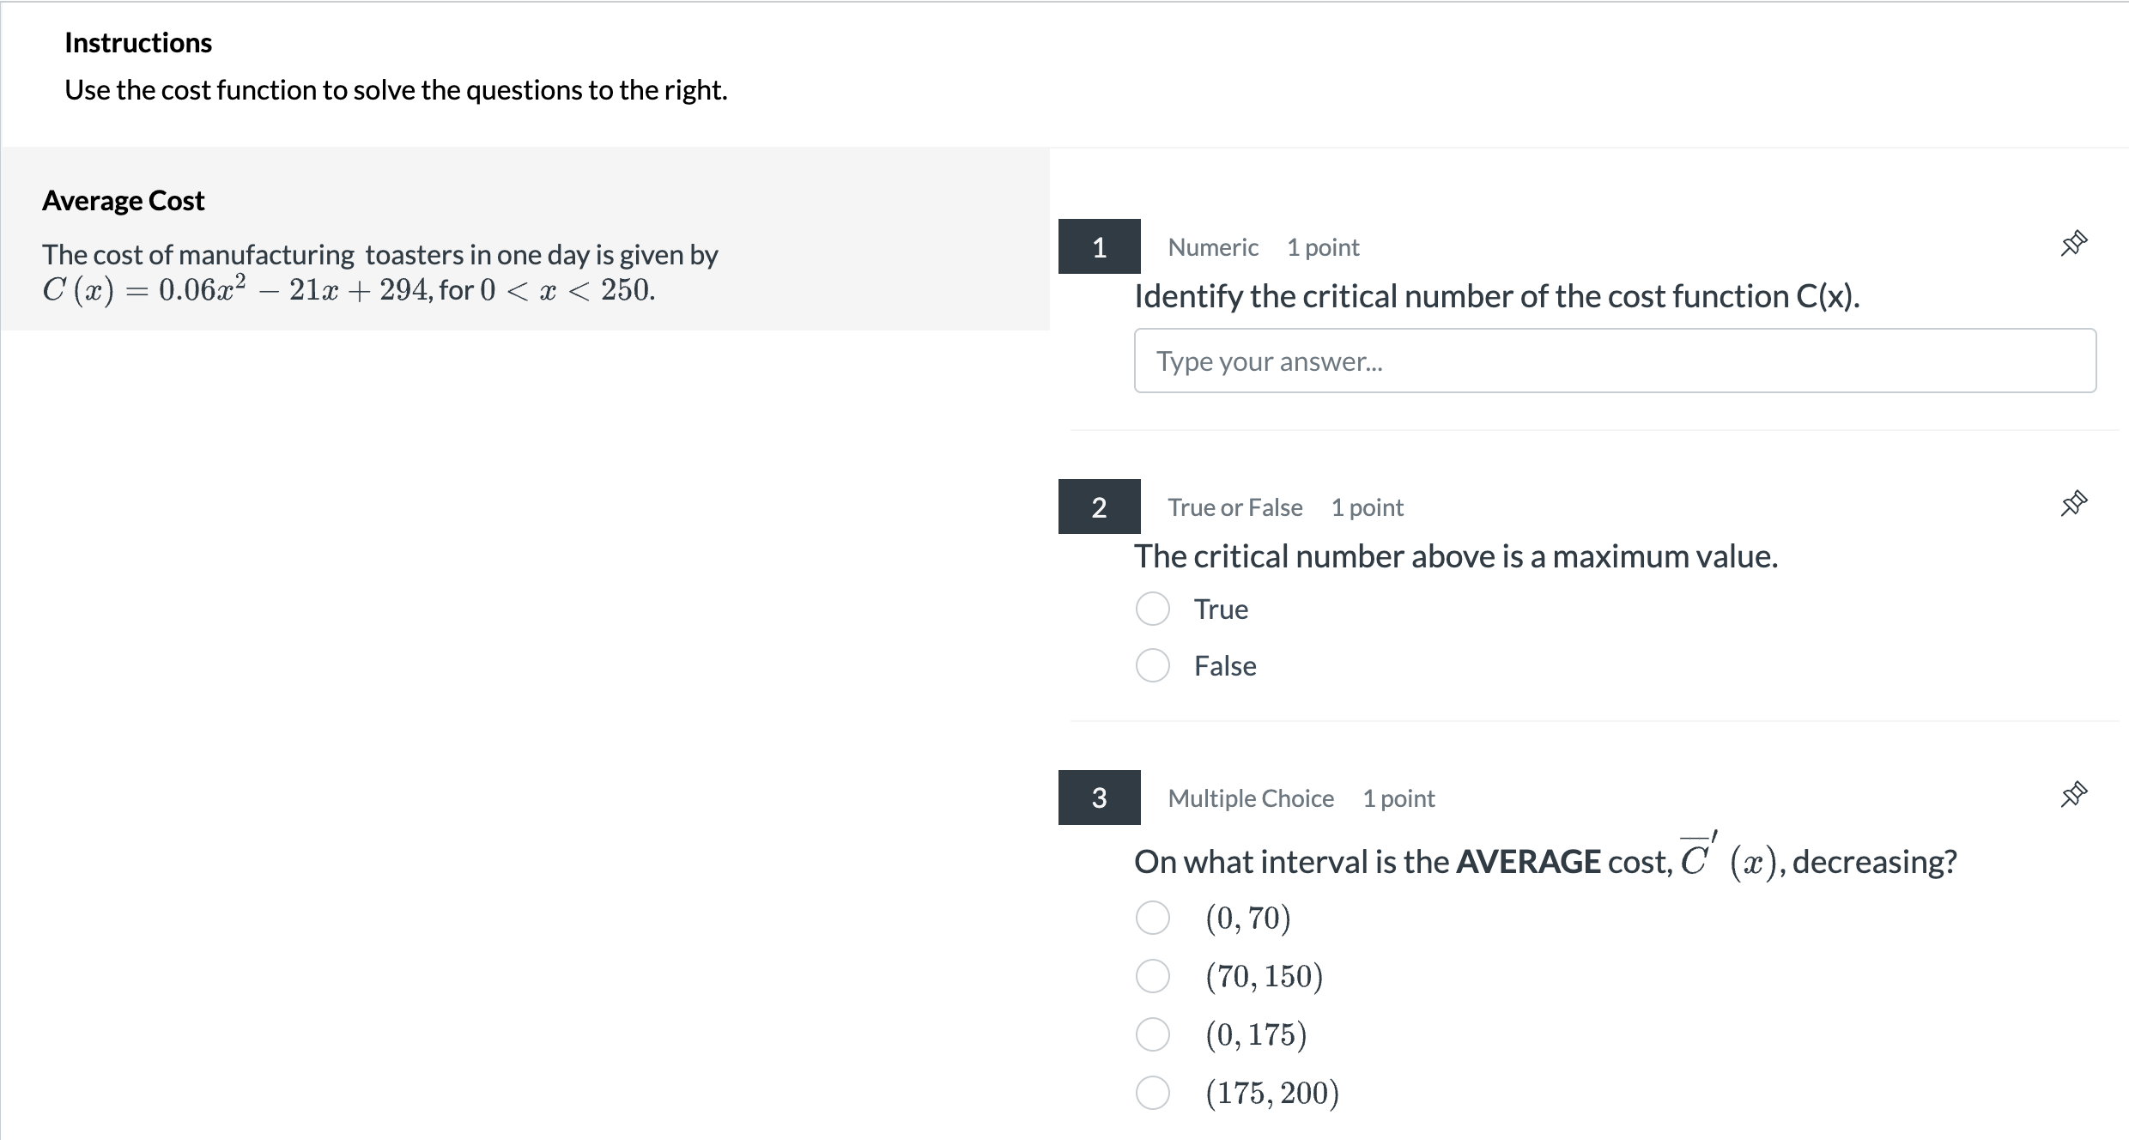Click the Instructions heading
Screen dimensions: 2129x1140
coord(138,41)
